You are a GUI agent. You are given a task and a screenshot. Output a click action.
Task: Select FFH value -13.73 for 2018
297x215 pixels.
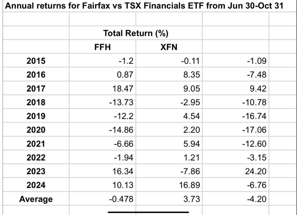(102, 102)
